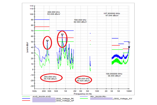Click the Level in dBuV axis title
Viewport: 157px width, 105px height.
27,47
